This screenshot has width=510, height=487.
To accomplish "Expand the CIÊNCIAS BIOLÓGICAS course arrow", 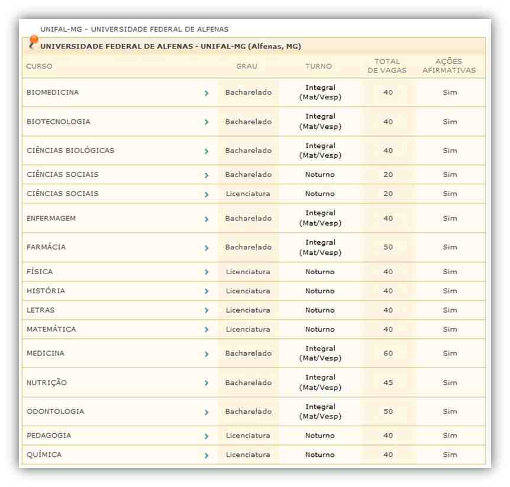I will click(x=206, y=151).
